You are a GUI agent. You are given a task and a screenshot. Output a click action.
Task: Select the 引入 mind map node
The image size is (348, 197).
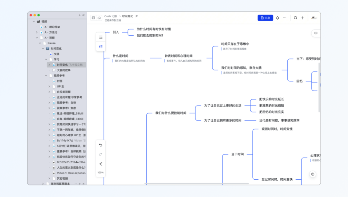click(x=116, y=32)
